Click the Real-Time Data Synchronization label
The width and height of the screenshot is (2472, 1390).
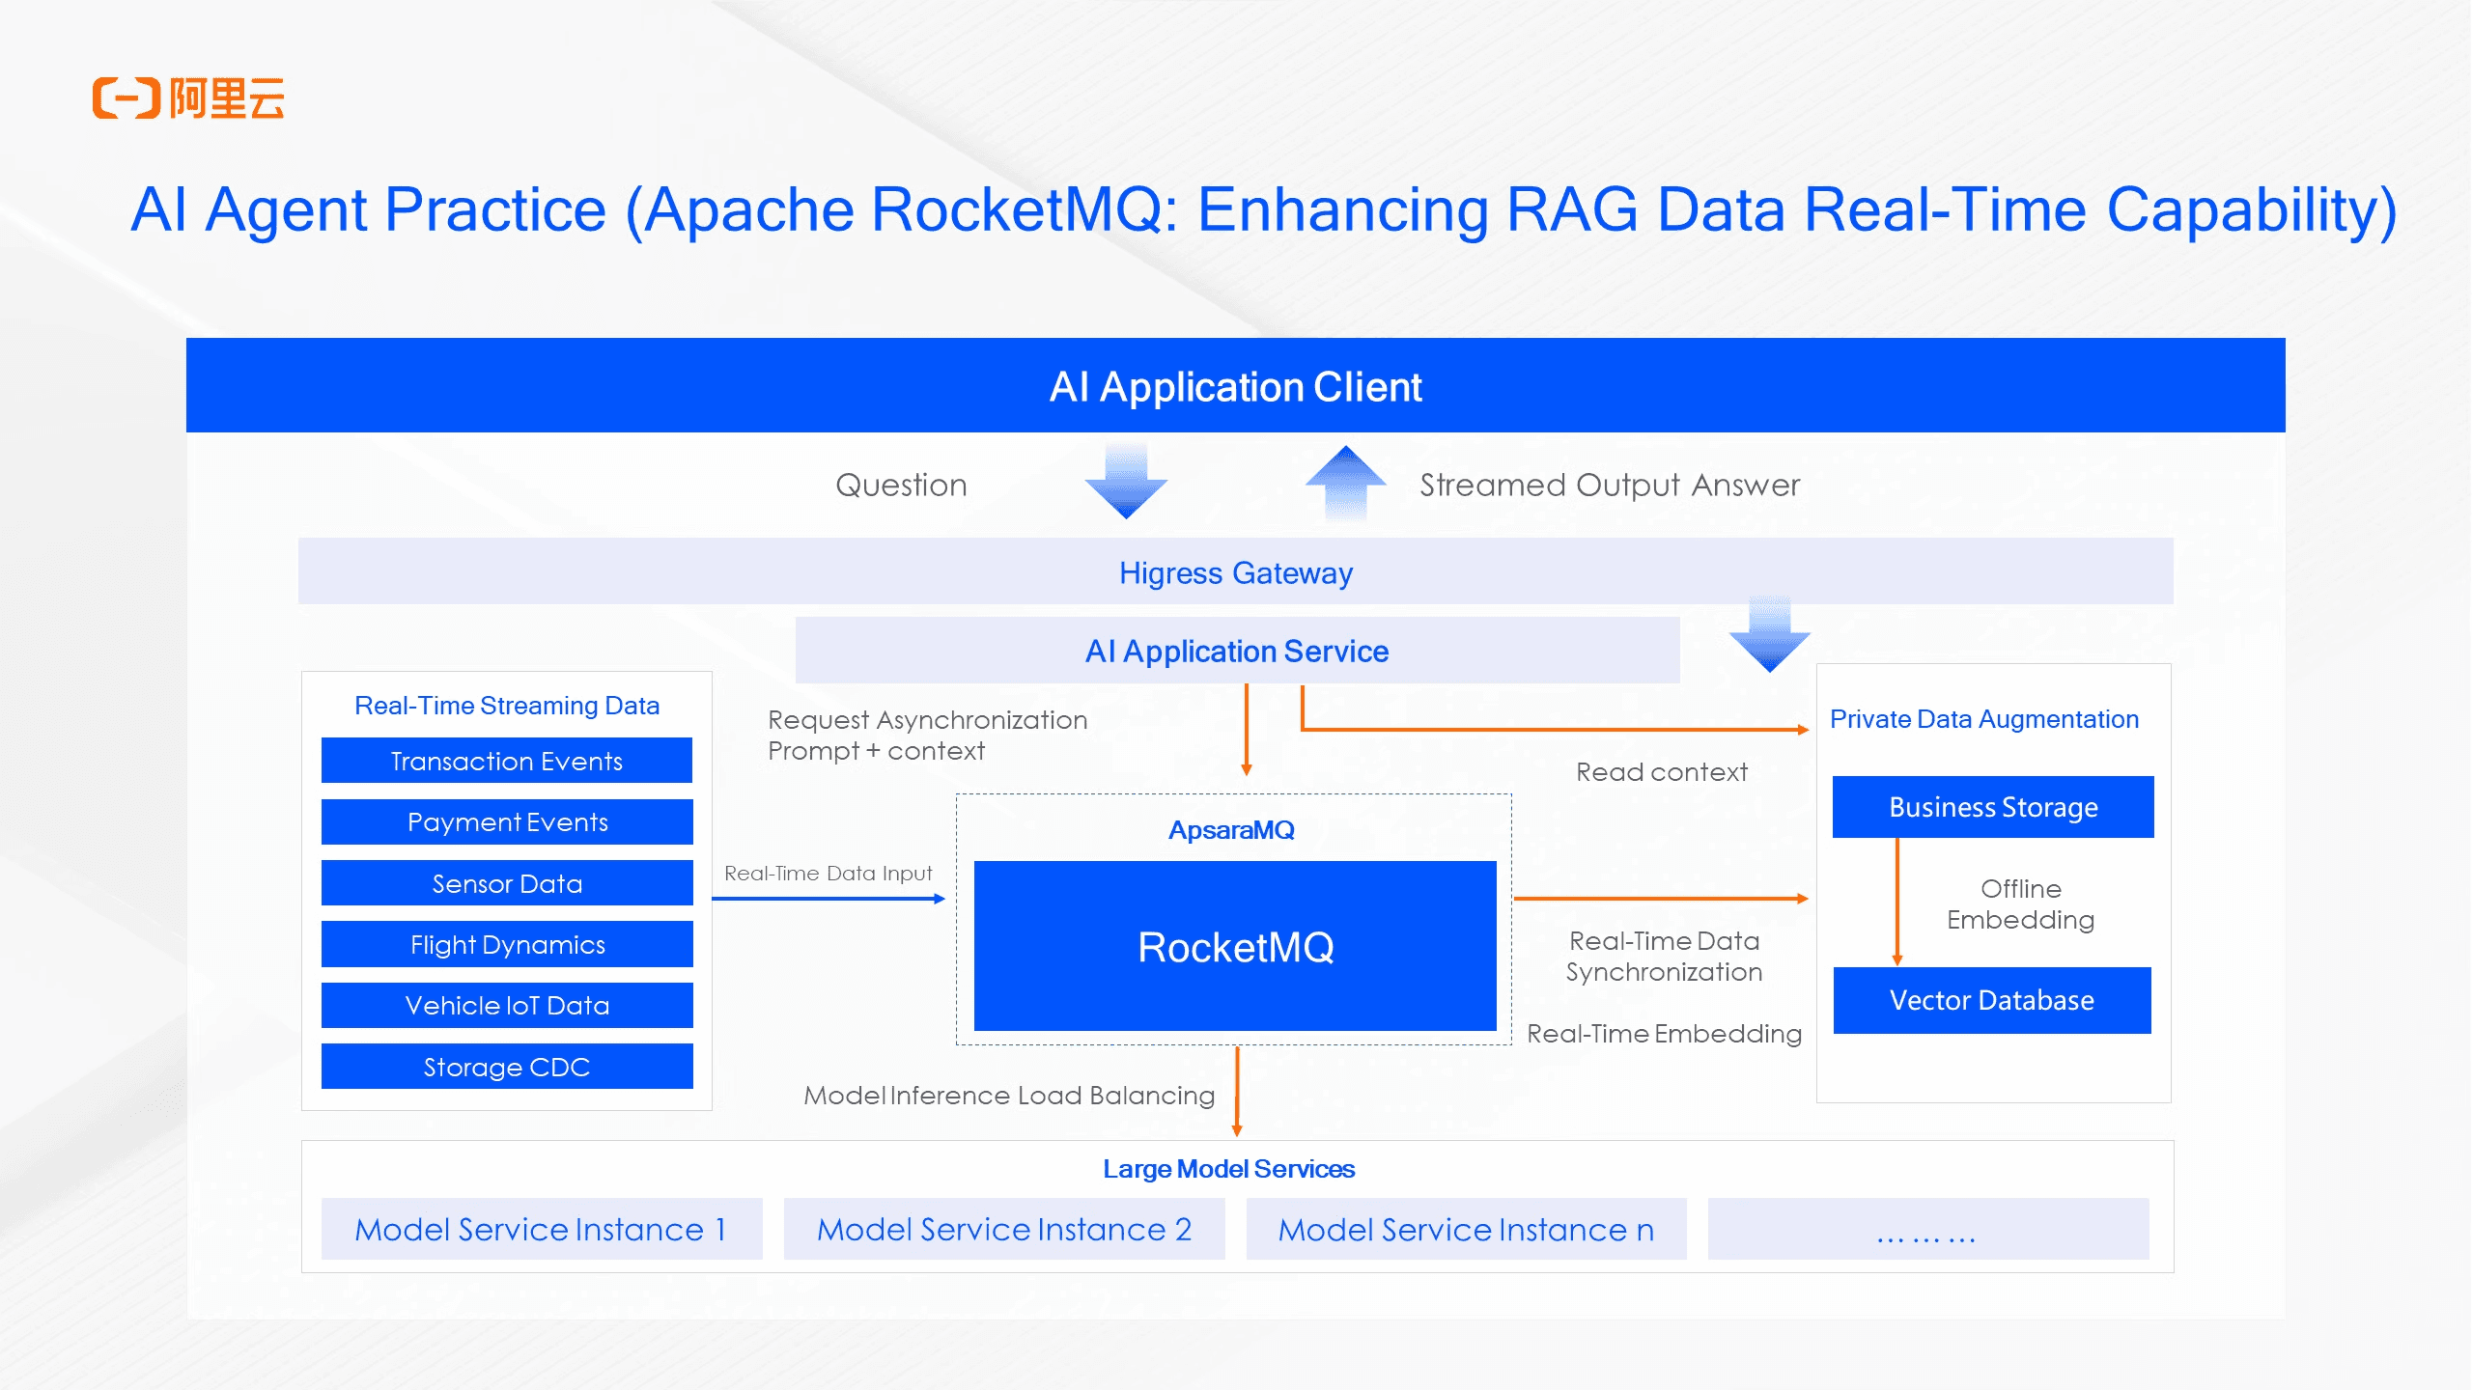tap(1664, 956)
